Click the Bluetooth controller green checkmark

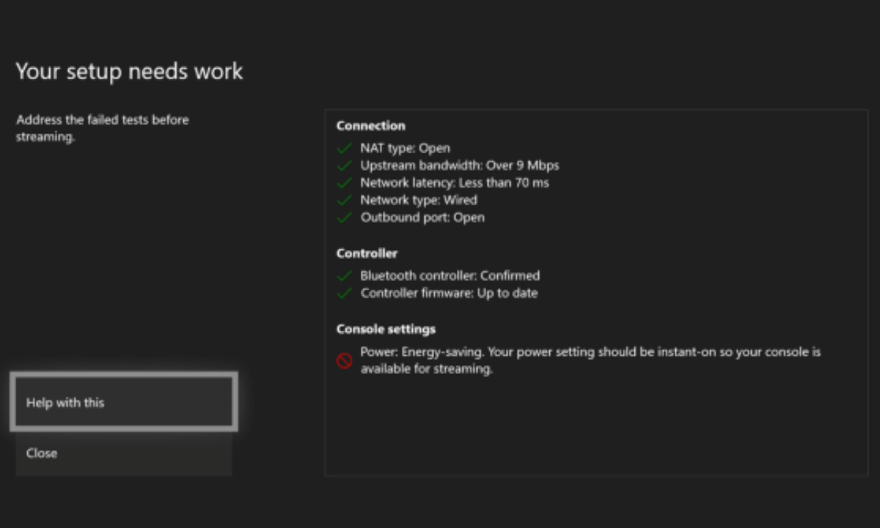click(344, 276)
